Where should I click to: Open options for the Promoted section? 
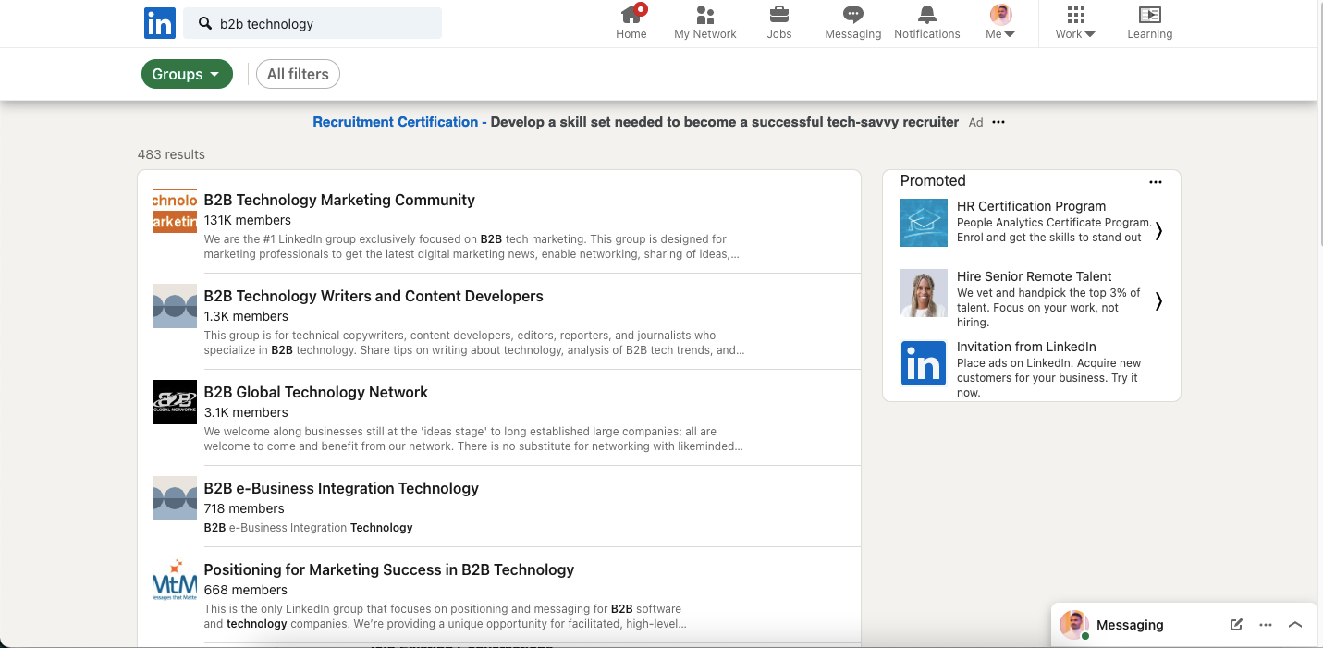pos(1156,181)
